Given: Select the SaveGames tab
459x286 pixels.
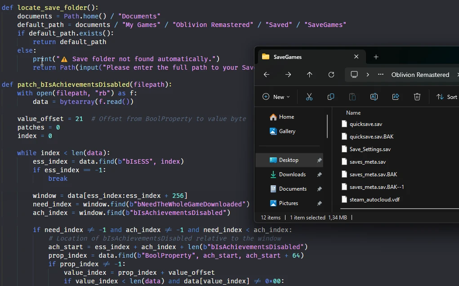Looking at the screenshot, I should (x=311, y=57).
